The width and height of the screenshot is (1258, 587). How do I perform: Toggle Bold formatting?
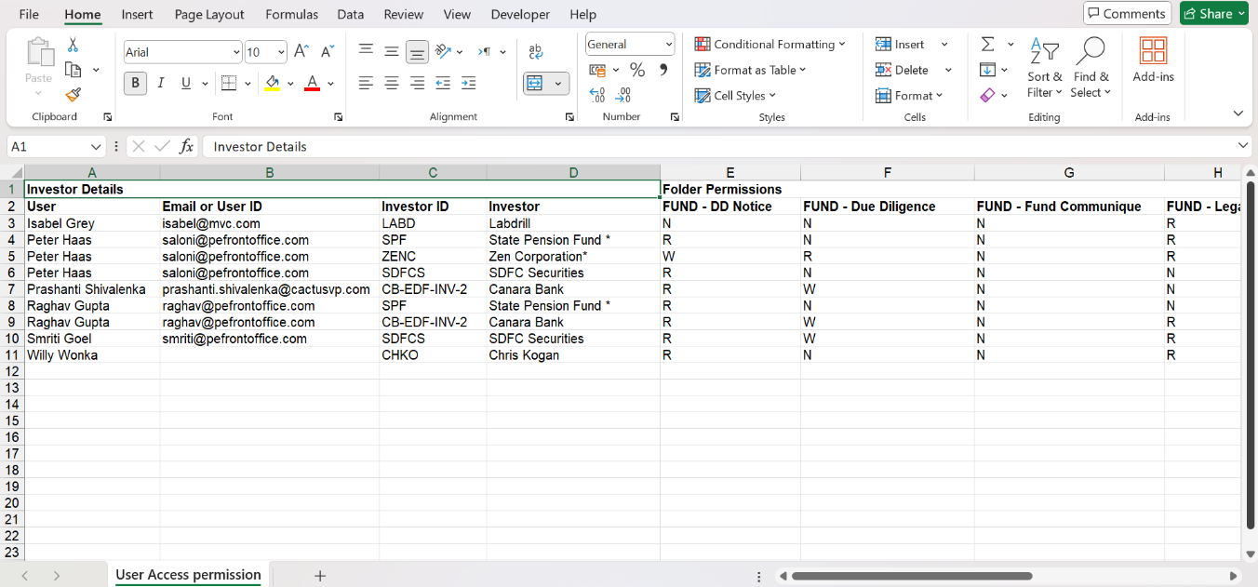coord(136,84)
